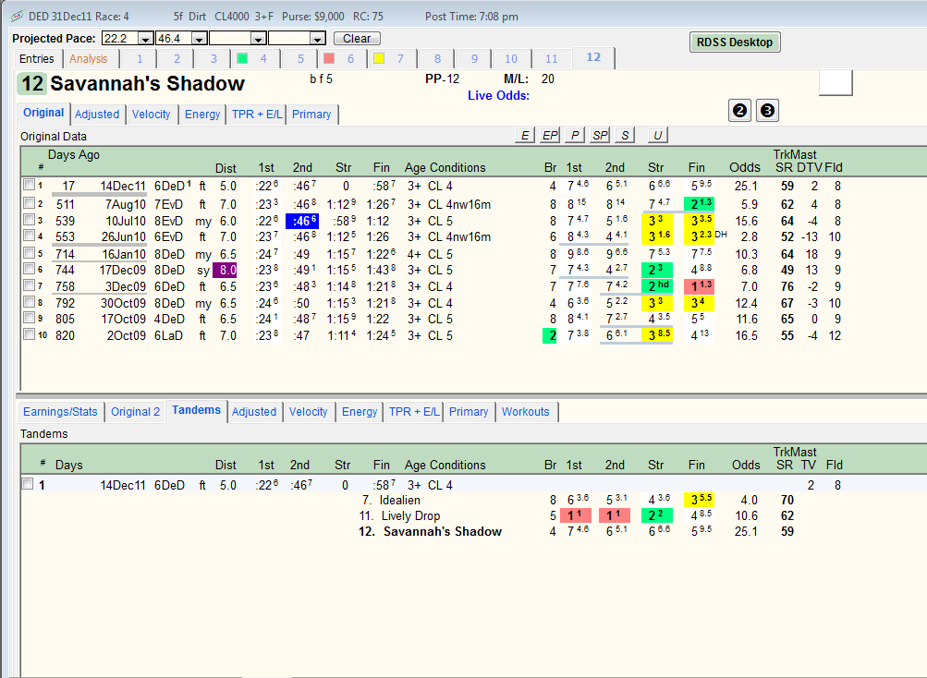Tick the checkbox in Tandems row 1
This screenshot has height=678, width=927.
(x=27, y=484)
